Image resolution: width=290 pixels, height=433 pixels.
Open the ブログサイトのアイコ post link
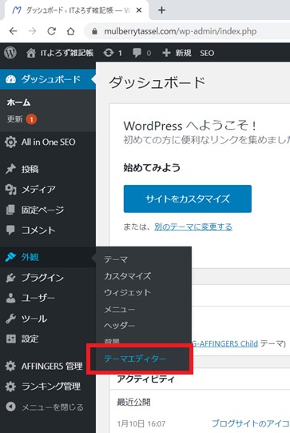(x=250, y=423)
